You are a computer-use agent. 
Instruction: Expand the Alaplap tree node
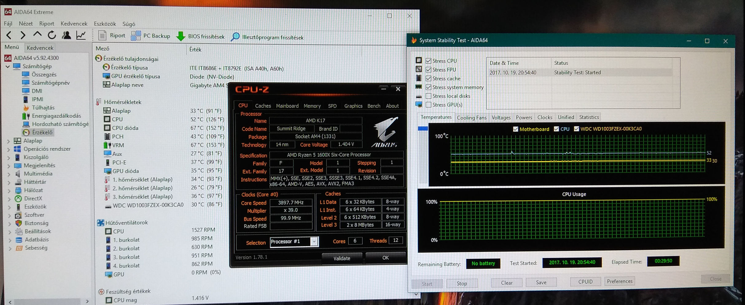pos(9,141)
